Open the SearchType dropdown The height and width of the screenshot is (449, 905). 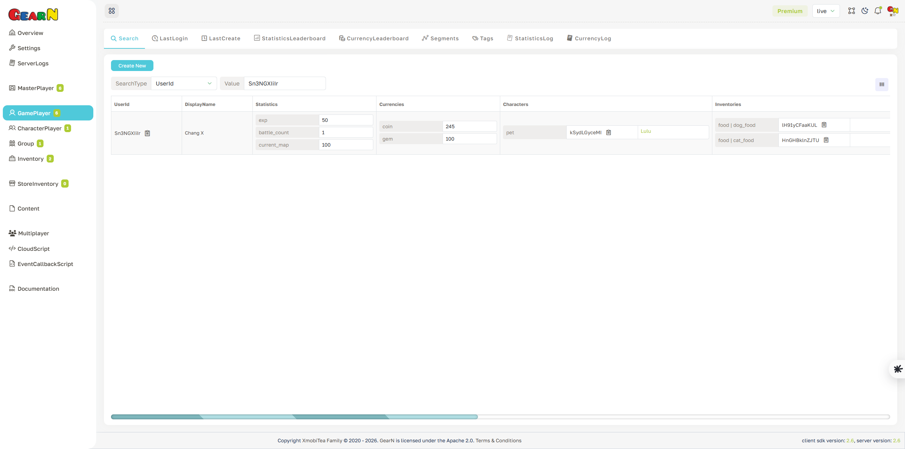coord(184,83)
